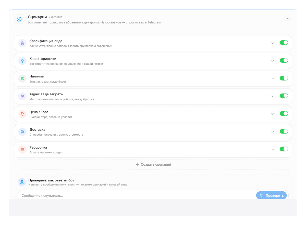This screenshot has width=306, height=225.
Task: Click the brain icon beside Сценарии heading
Action: [x=19, y=19]
